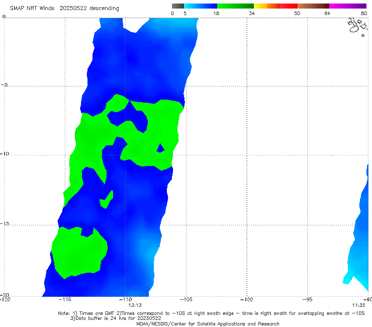Click the colorbar label '50'

(297, 14)
